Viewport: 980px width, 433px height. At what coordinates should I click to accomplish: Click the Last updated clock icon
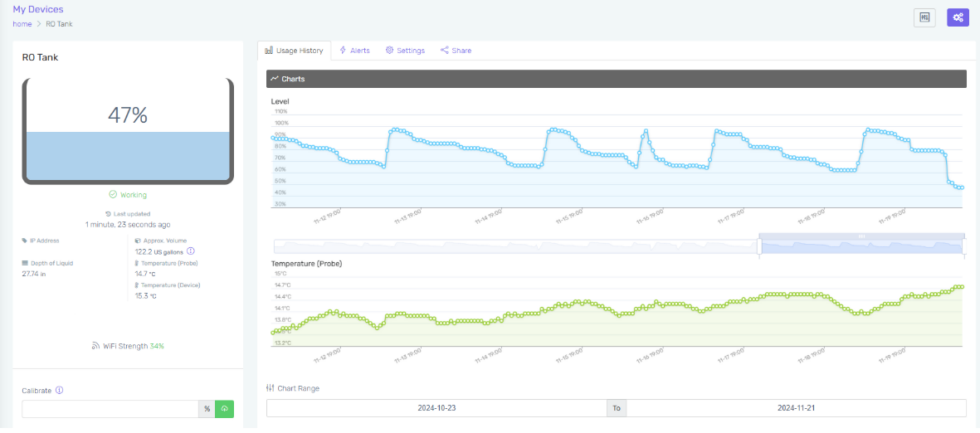[108, 214]
